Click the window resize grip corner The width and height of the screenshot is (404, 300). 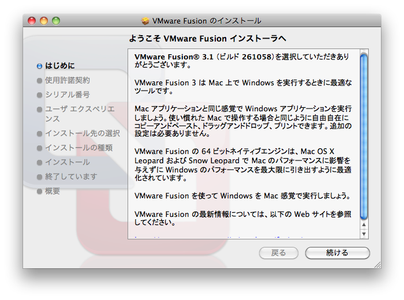tap(377, 265)
